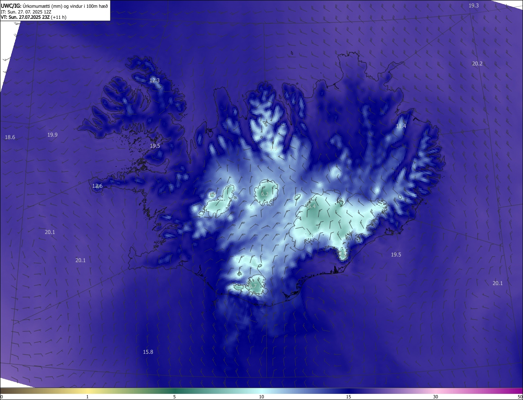Viewport: 523px width, 400px height.
Task: Click the color scale label 50
Action: (520, 397)
